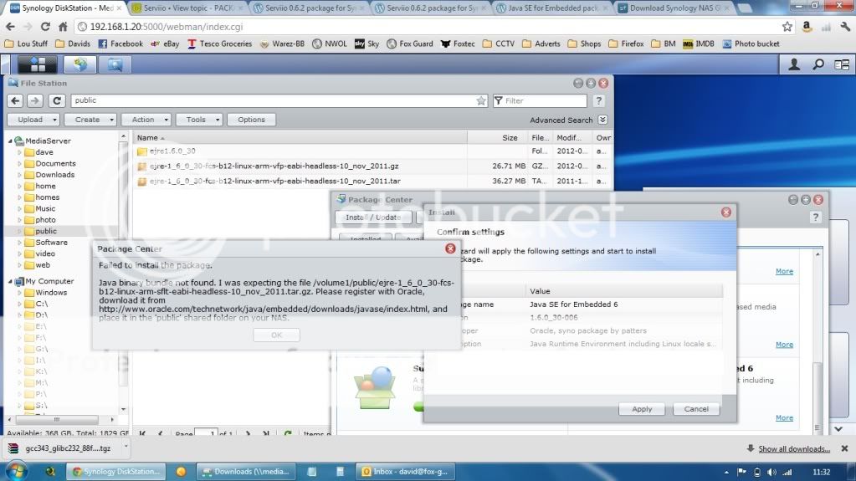The height and width of the screenshot is (481, 856).
Task: Open the Tesco Groceries bookmark
Action: [x=220, y=43]
